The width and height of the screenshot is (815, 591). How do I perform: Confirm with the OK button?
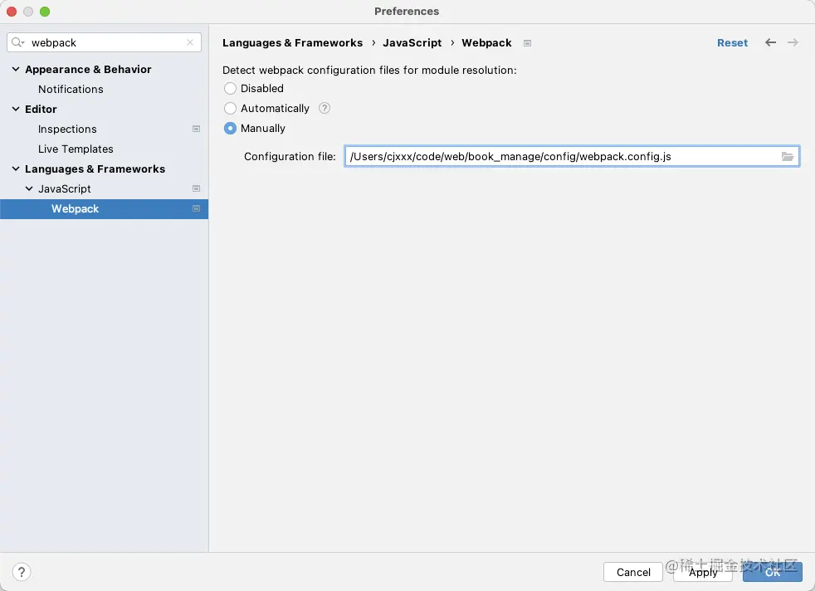(773, 572)
